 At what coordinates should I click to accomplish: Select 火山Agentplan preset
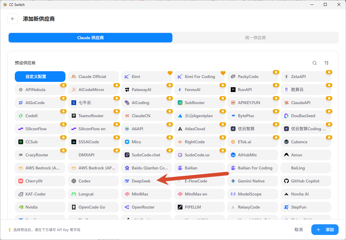pyautogui.click(x=199, y=116)
